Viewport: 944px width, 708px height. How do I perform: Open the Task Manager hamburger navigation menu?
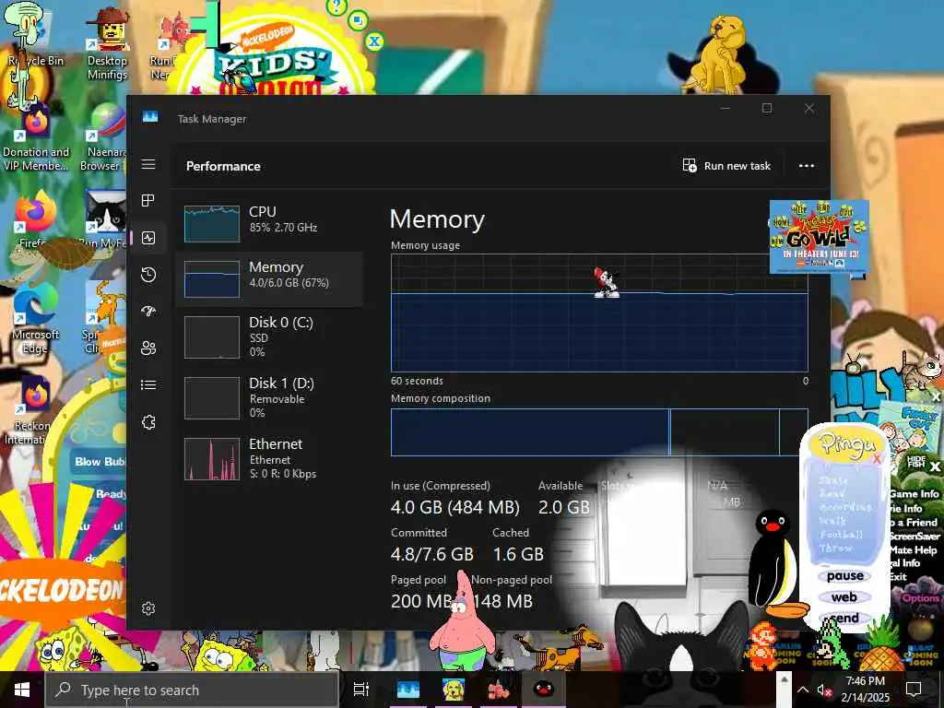tap(148, 164)
